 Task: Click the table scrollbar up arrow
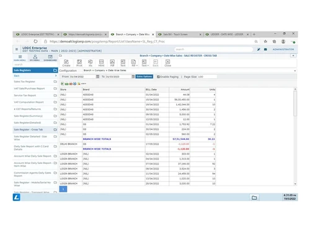point(295,89)
